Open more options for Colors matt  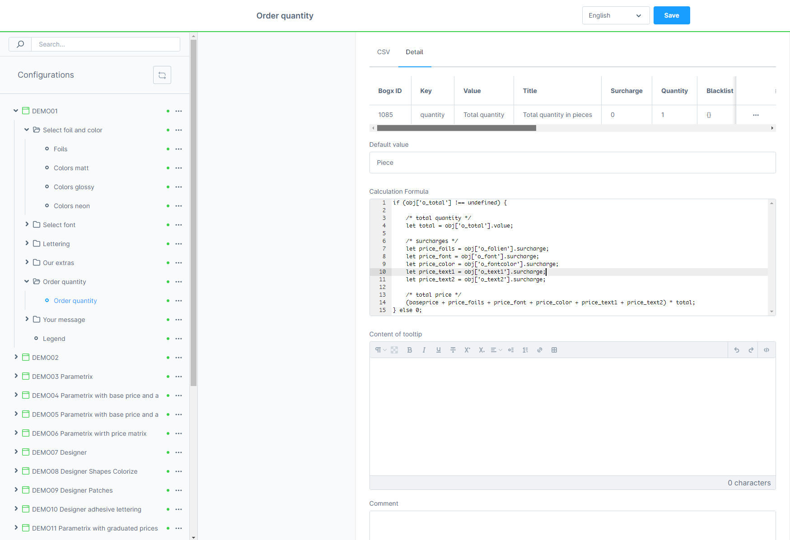coord(179,168)
